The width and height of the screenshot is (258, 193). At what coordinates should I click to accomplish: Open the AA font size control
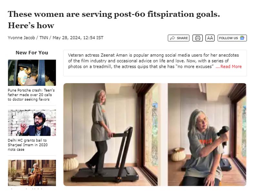click(x=210, y=38)
